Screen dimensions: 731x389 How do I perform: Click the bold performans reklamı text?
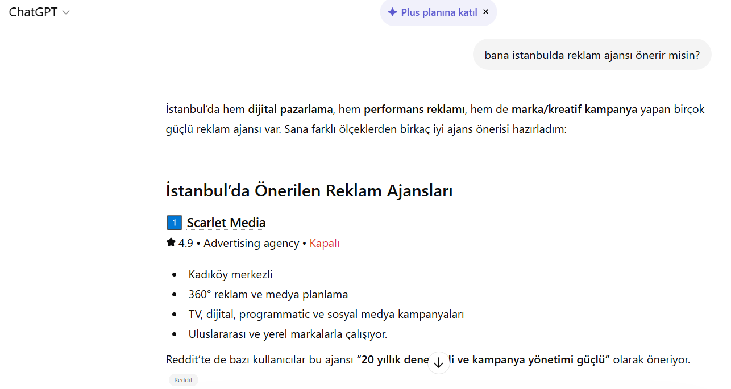click(x=414, y=109)
